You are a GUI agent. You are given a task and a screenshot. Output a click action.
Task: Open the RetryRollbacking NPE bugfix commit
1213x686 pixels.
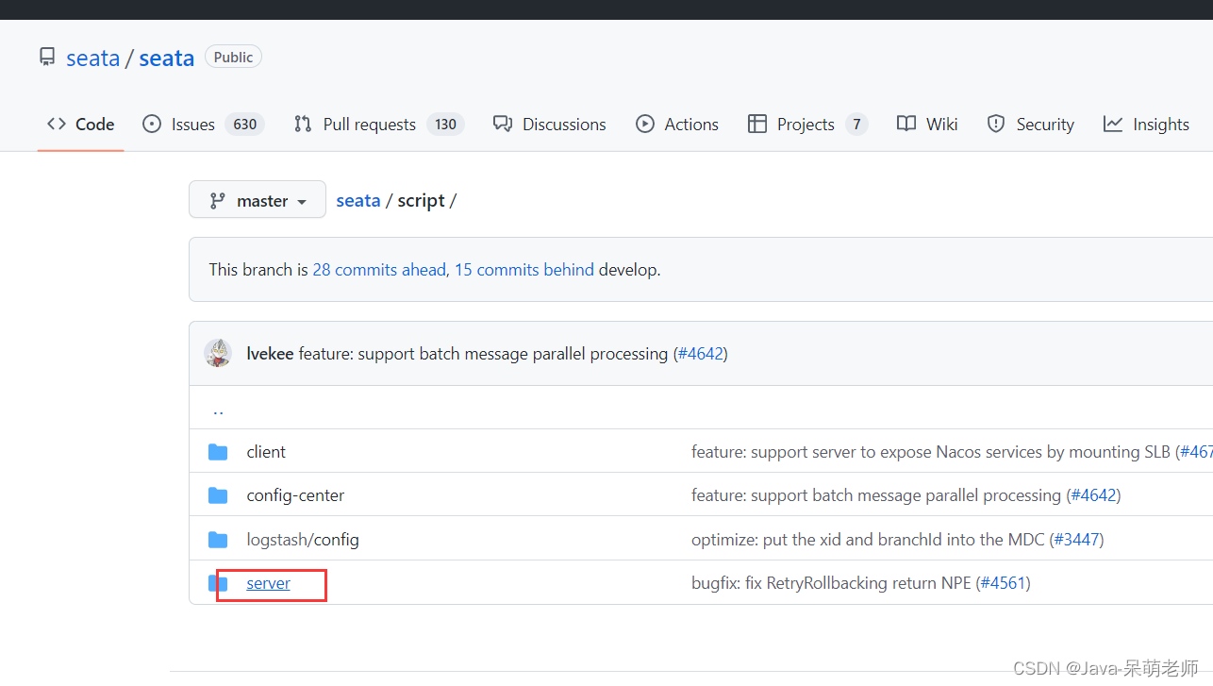coord(831,582)
